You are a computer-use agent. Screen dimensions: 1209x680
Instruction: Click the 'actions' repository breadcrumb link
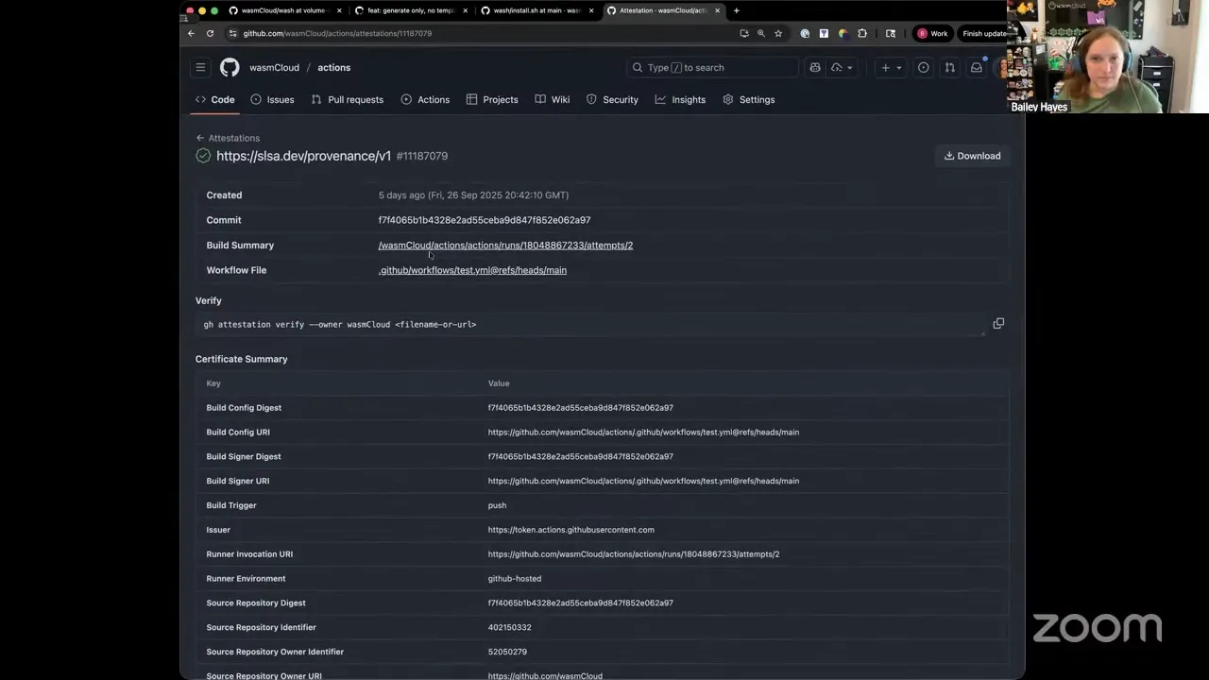pos(334,68)
